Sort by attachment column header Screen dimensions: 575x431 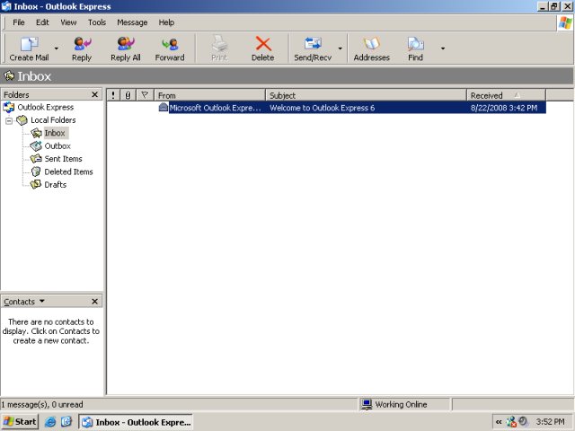point(128,95)
